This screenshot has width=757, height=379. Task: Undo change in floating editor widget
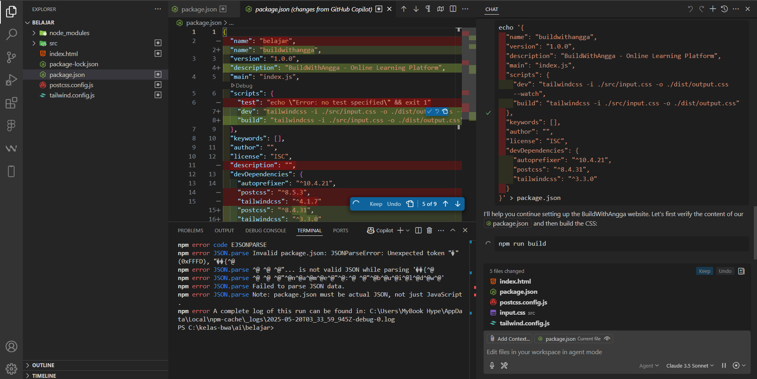coord(394,204)
